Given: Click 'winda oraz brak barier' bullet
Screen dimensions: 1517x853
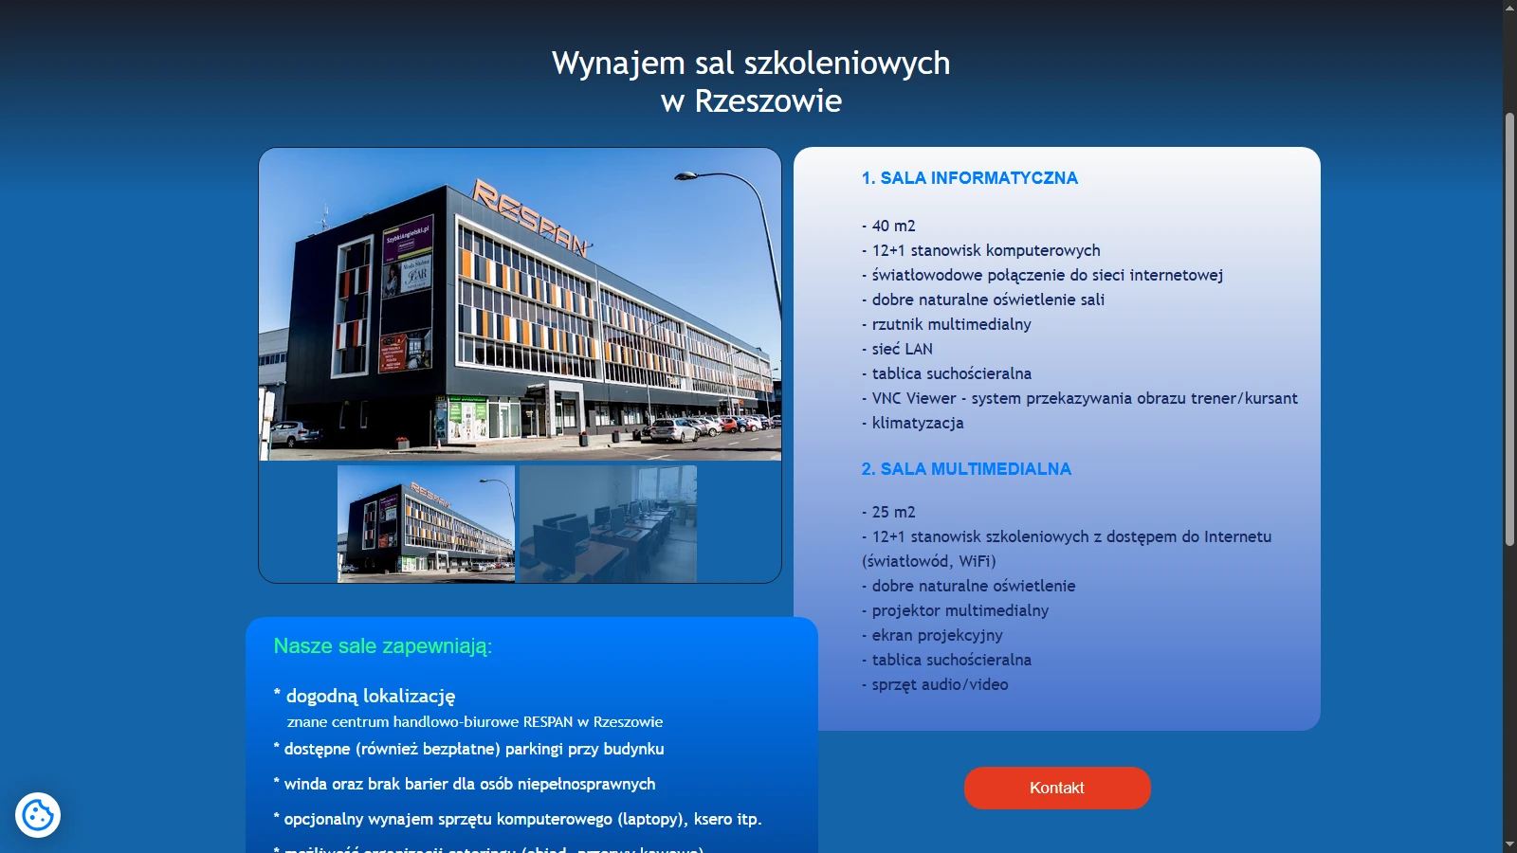Looking at the screenshot, I should point(465,784).
